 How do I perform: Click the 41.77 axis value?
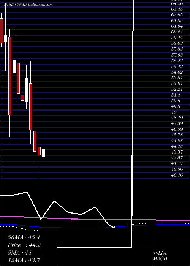(177, 163)
